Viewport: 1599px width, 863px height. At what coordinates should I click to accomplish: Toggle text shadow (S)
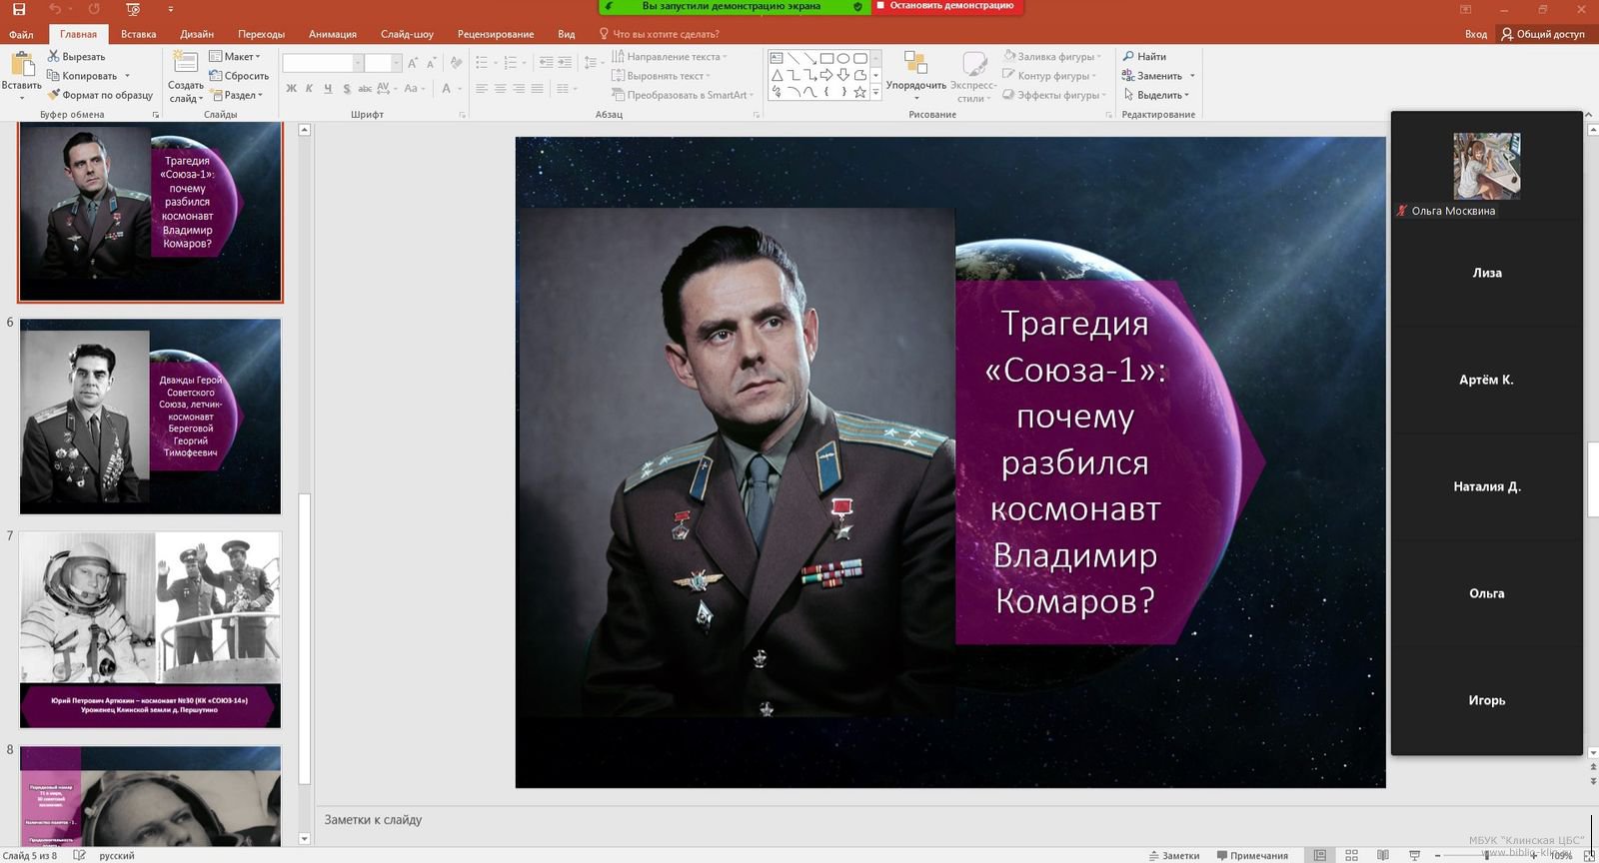pos(347,89)
